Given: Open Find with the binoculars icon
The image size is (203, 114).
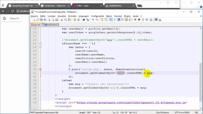Looking at the screenshot, I should 84,20.
